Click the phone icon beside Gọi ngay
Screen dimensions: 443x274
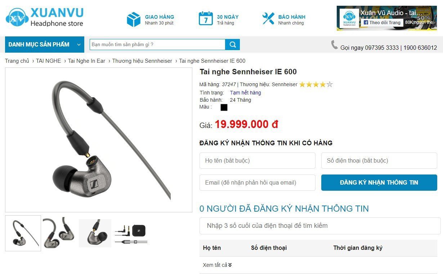point(335,45)
